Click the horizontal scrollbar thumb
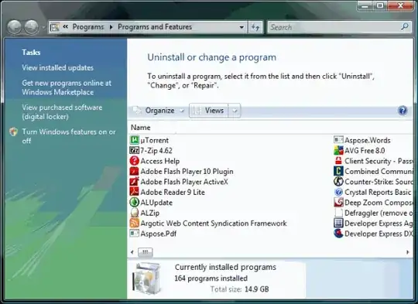This screenshot has height=304, width=418. pos(146,251)
